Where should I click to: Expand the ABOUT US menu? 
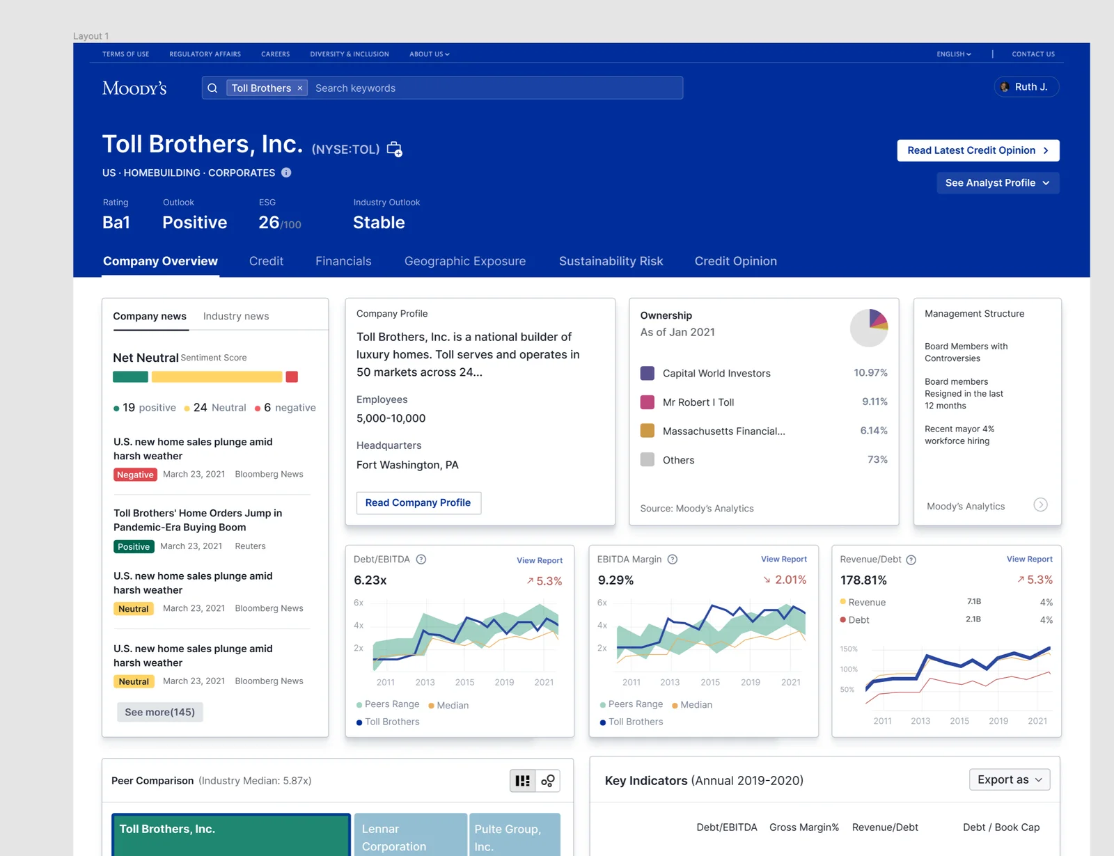(430, 54)
